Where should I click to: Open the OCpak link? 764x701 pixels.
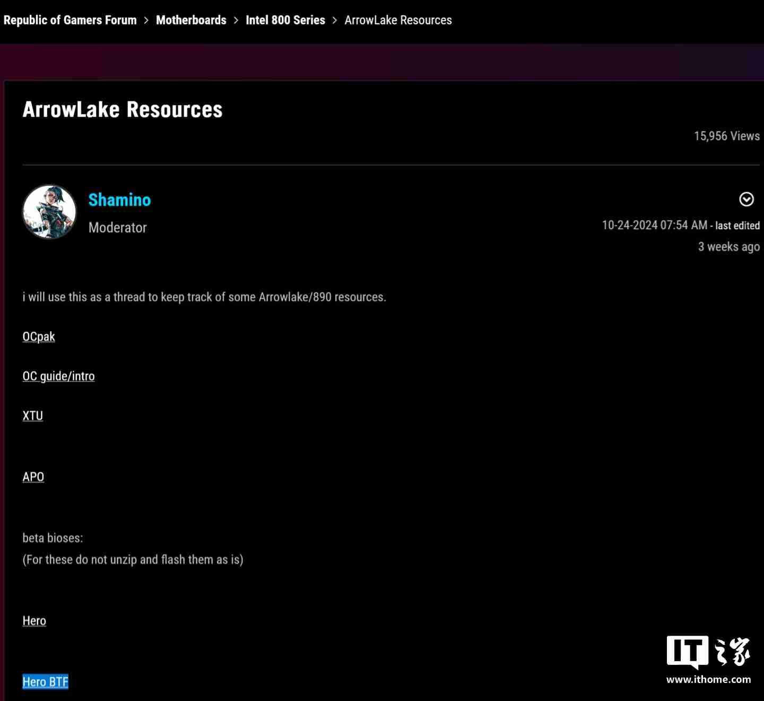[x=39, y=337]
